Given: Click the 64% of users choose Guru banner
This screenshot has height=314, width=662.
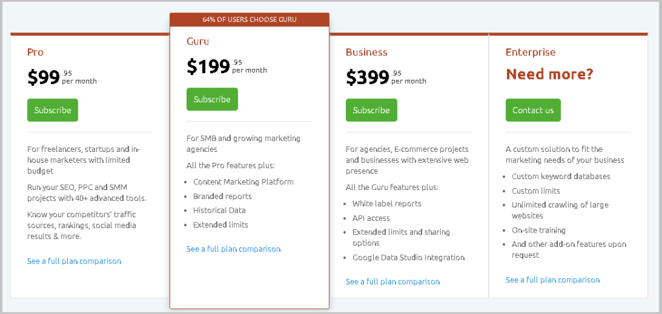Looking at the screenshot, I should click(x=250, y=19).
